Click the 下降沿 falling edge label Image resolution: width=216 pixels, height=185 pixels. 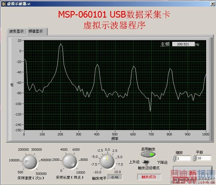point(162,162)
